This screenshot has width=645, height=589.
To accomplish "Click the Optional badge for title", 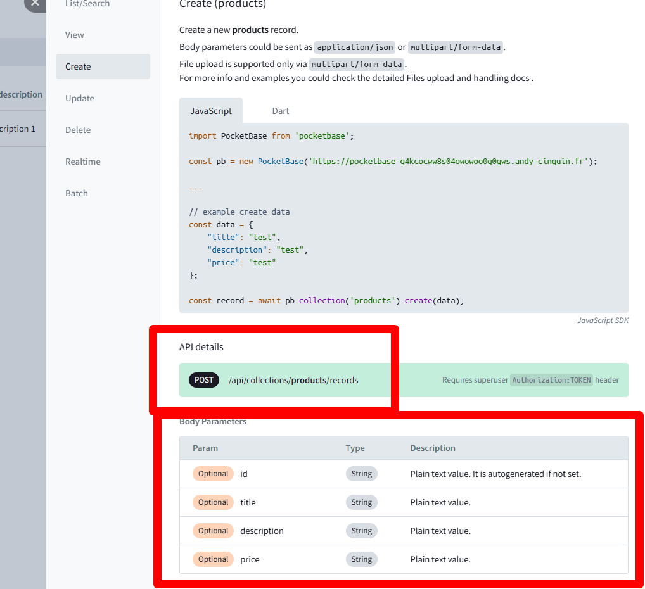I will [213, 502].
